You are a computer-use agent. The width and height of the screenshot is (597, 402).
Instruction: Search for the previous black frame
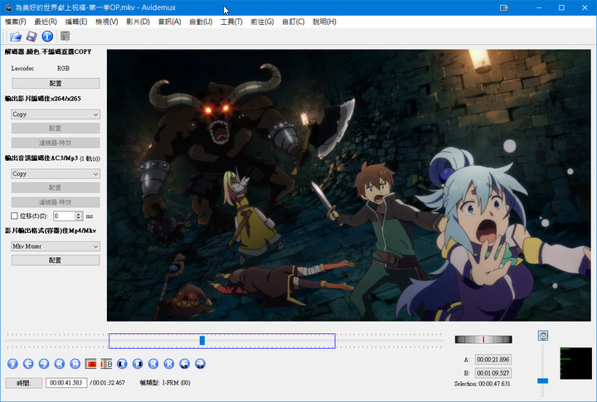[x=122, y=364]
